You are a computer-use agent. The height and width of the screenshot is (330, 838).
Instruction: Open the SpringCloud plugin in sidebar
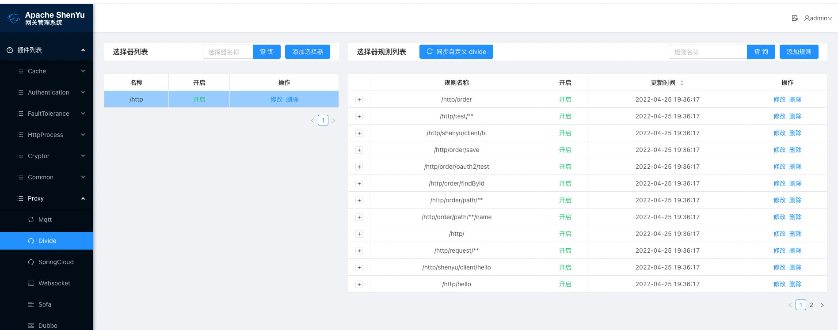(x=56, y=262)
